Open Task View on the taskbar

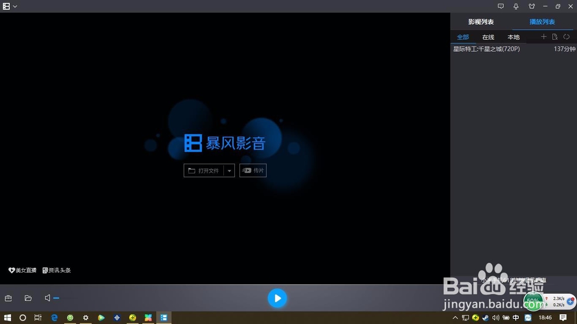(x=38, y=318)
